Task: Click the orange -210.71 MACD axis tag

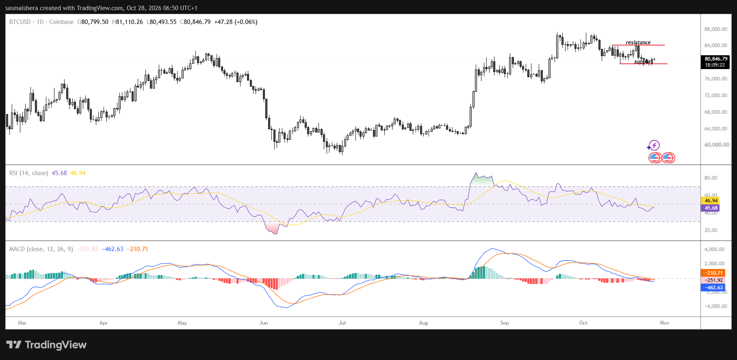Action: click(x=713, y=273)
